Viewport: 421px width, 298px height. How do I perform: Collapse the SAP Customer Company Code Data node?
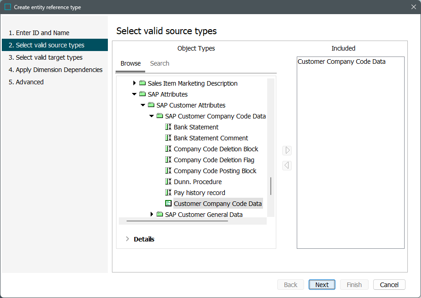[152, 116]
